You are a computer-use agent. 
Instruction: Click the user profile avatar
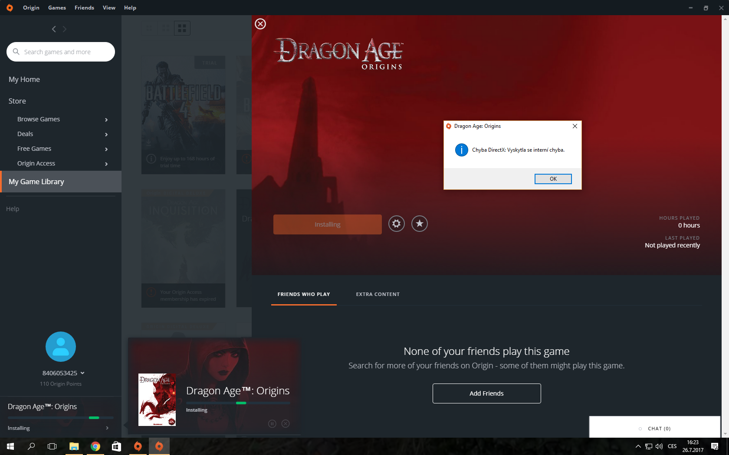tap(61, 347)
